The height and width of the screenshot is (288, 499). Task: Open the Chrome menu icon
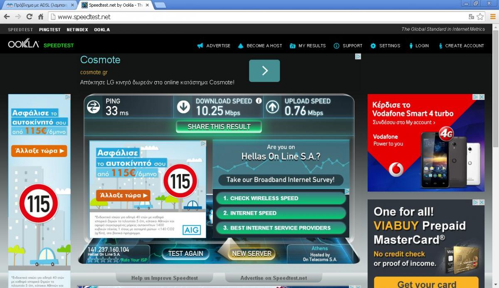click(x=492, y=17)
